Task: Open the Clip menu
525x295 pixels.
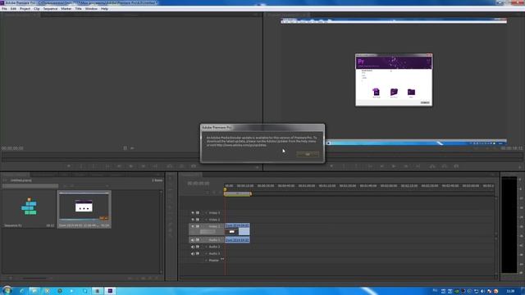Action: [37, 9]
